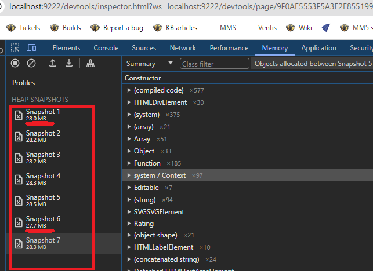Click the take heap snapshot record button
This screenshot has height=271, width=373.
(15, 63)
